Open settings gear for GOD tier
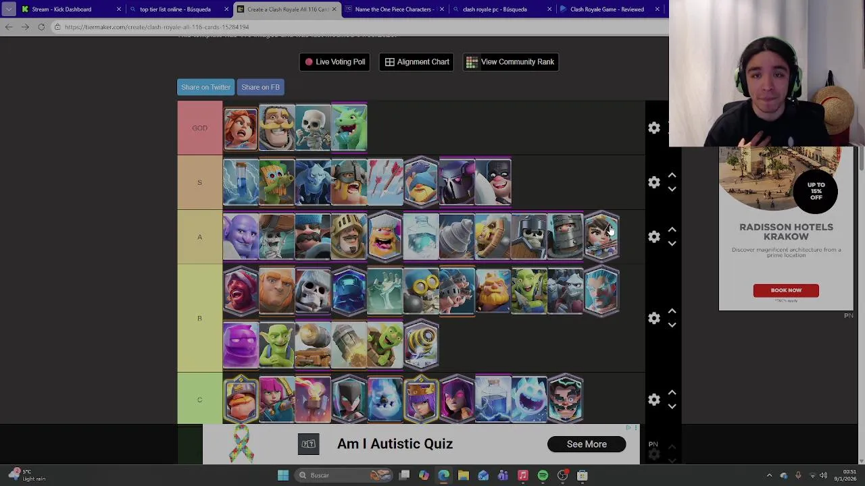Screen dimensions: 865x486 coord(653,128)
